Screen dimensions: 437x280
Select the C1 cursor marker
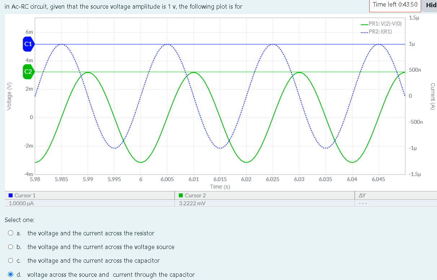pos(27,44)
